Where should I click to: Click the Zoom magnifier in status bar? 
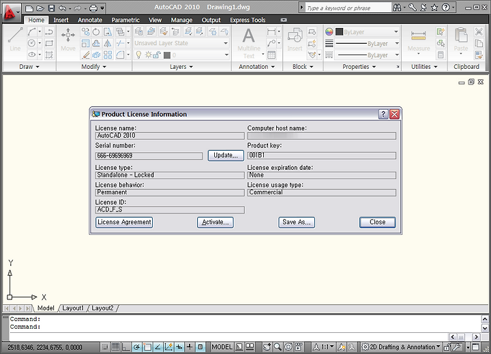tap(278, 346)
